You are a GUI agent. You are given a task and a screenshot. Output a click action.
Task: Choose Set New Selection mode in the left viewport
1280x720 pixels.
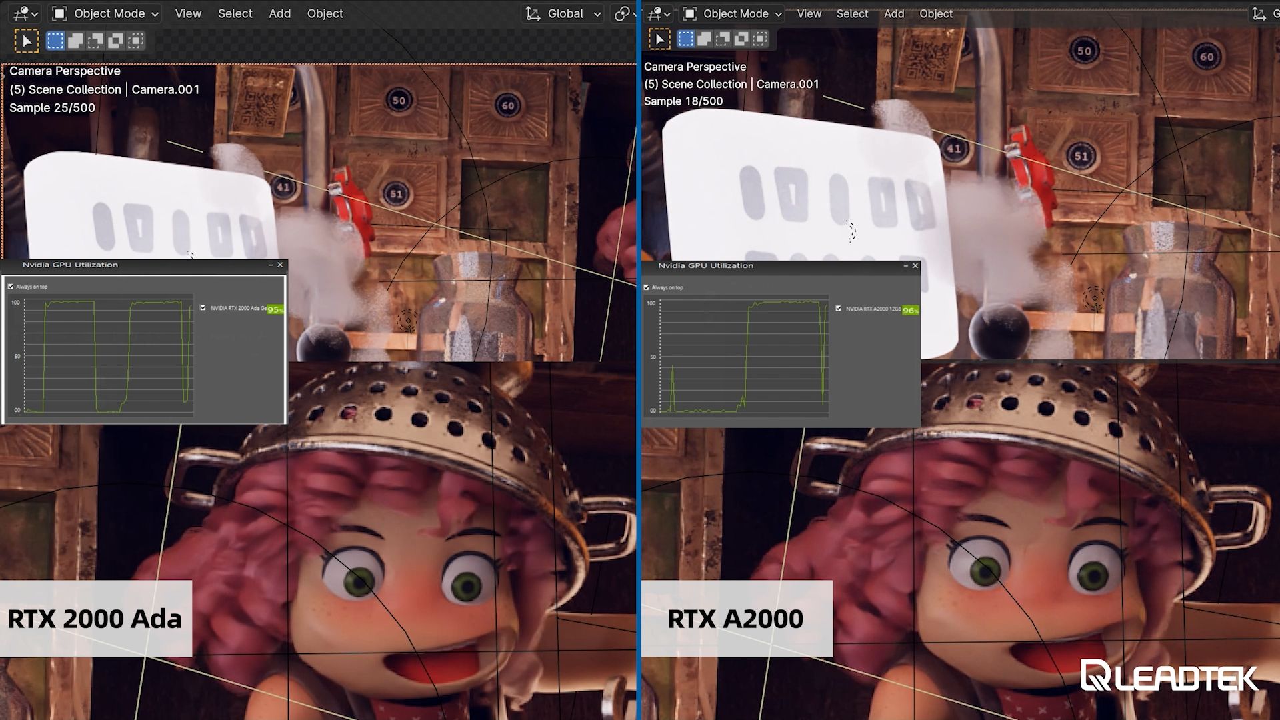pos(55,41)
